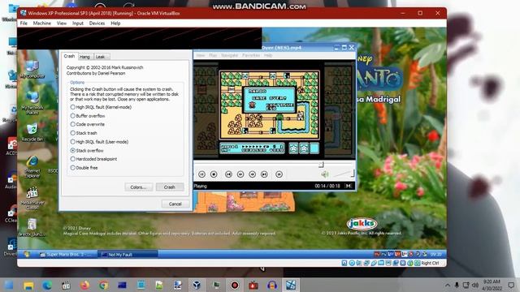Click the 00:14 / 00:18 time display
This screenshot has width=520, height=292.
(x=327, y=186)
